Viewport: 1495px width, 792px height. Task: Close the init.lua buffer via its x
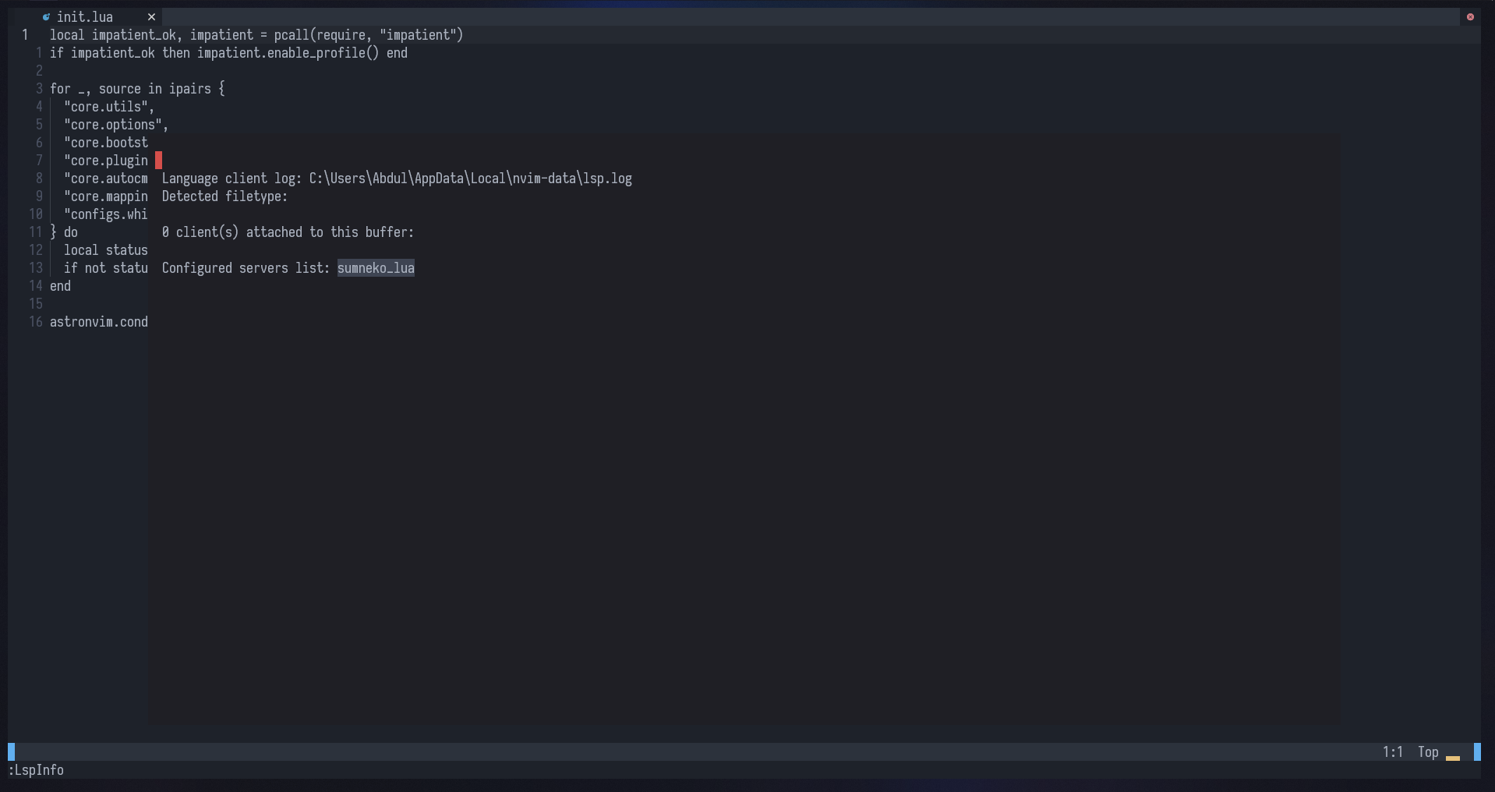pyautogui.click(x=151, y=16)
